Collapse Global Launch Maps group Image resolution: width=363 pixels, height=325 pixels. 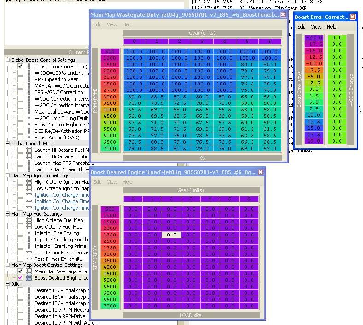pos(8,144)
